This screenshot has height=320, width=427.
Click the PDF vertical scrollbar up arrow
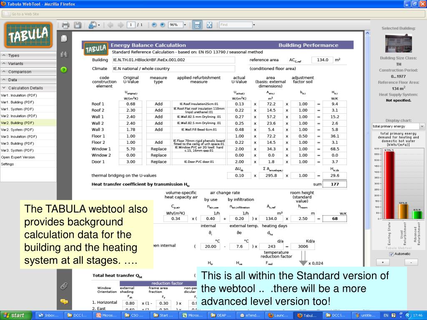367,33
